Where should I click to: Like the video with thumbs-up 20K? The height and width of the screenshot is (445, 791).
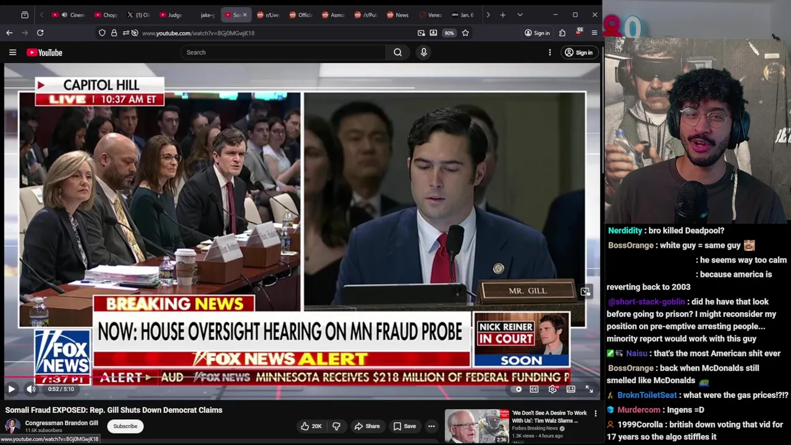pyautogui.click(x=311, y=426)
